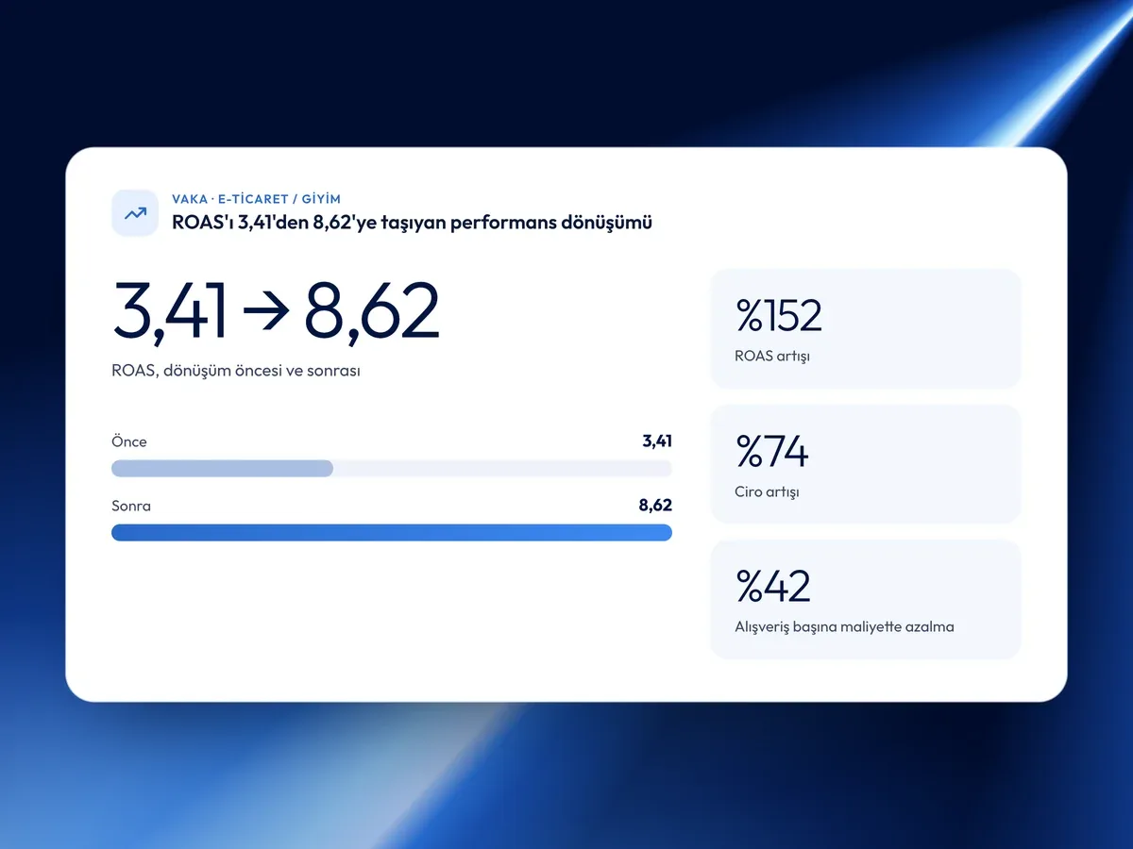This screenshot has width=1133, height=849.
Task: Click the headline starting "ROAS'ı 3,41'den"
Action: [x=412, y=224]
